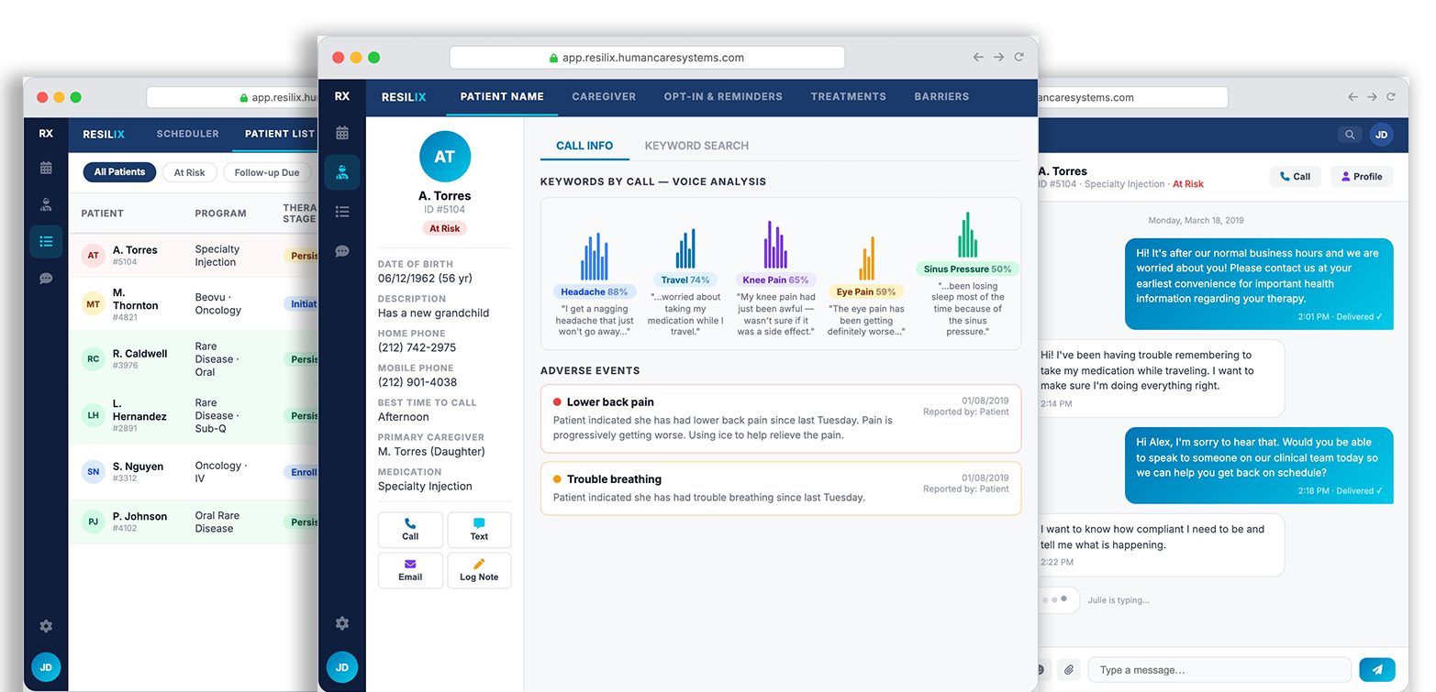
Task: Open calendar icon in center window sidebar
Action: coord(342,133)
